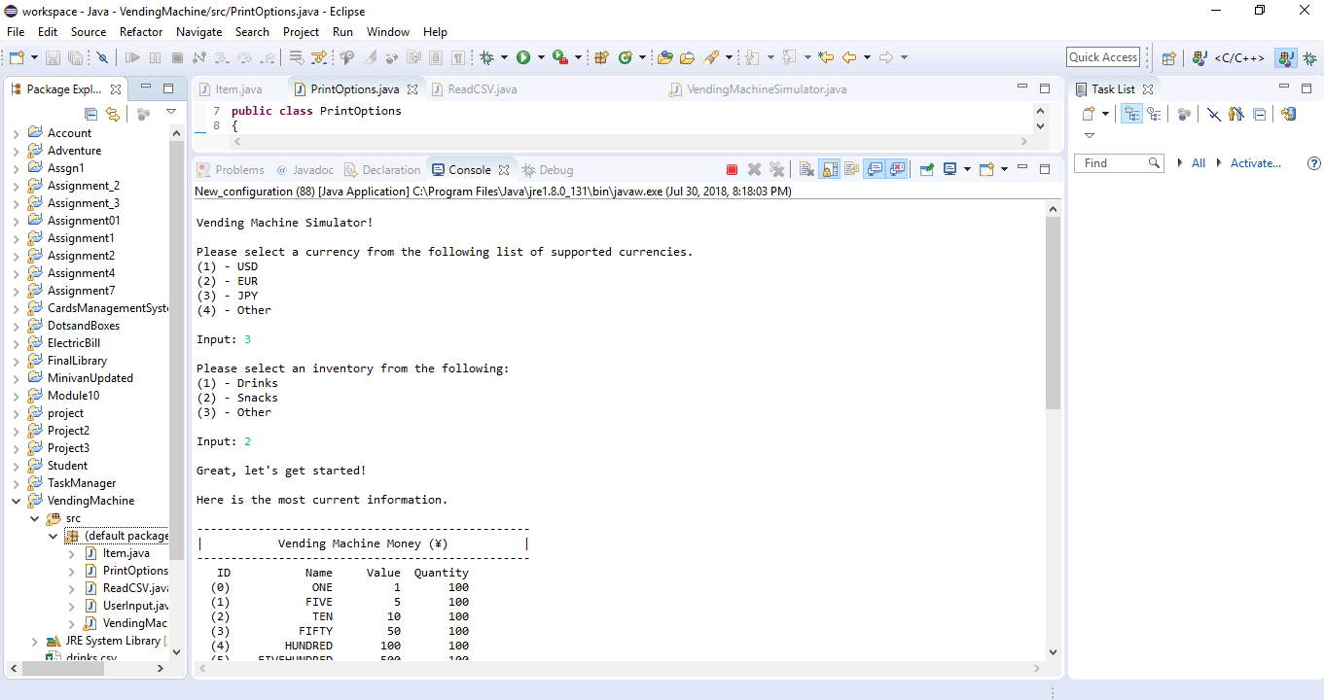
Task: Open New Task dropdown arrow in Task List
Action: 1105,114
